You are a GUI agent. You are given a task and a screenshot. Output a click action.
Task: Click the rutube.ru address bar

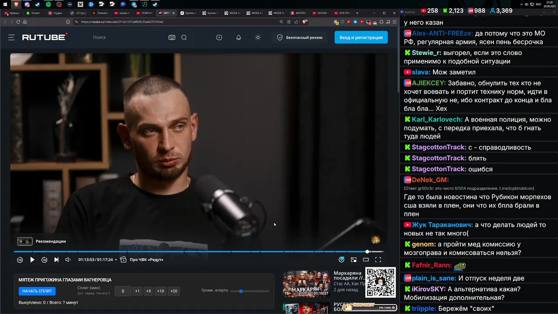pyautogui.click(x=174, y=22)
